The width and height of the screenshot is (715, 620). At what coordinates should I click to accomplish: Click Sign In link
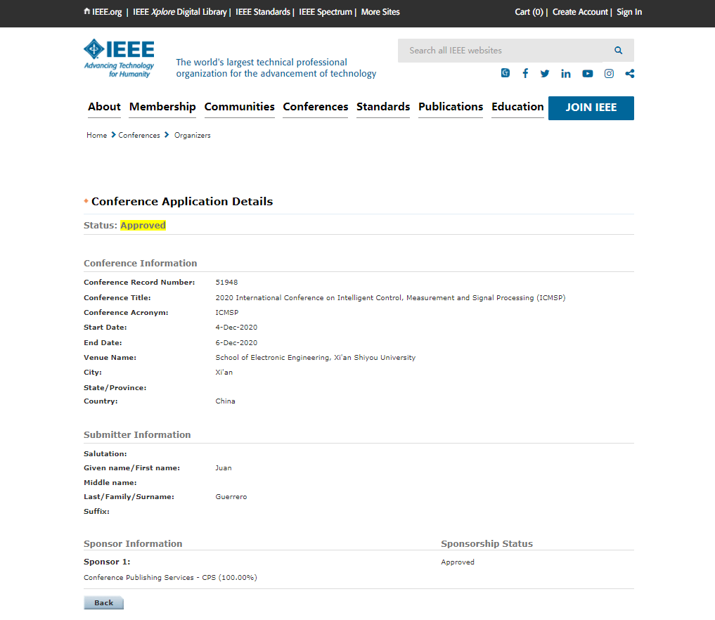pos(629,12)
